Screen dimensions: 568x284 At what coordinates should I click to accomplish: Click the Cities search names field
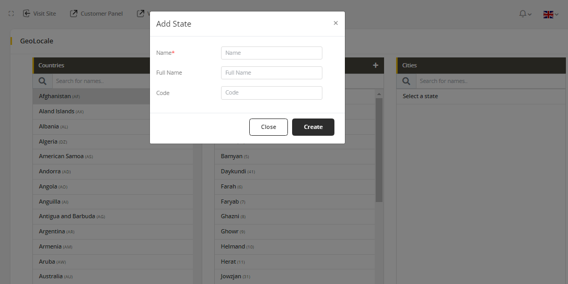(490, 81)
